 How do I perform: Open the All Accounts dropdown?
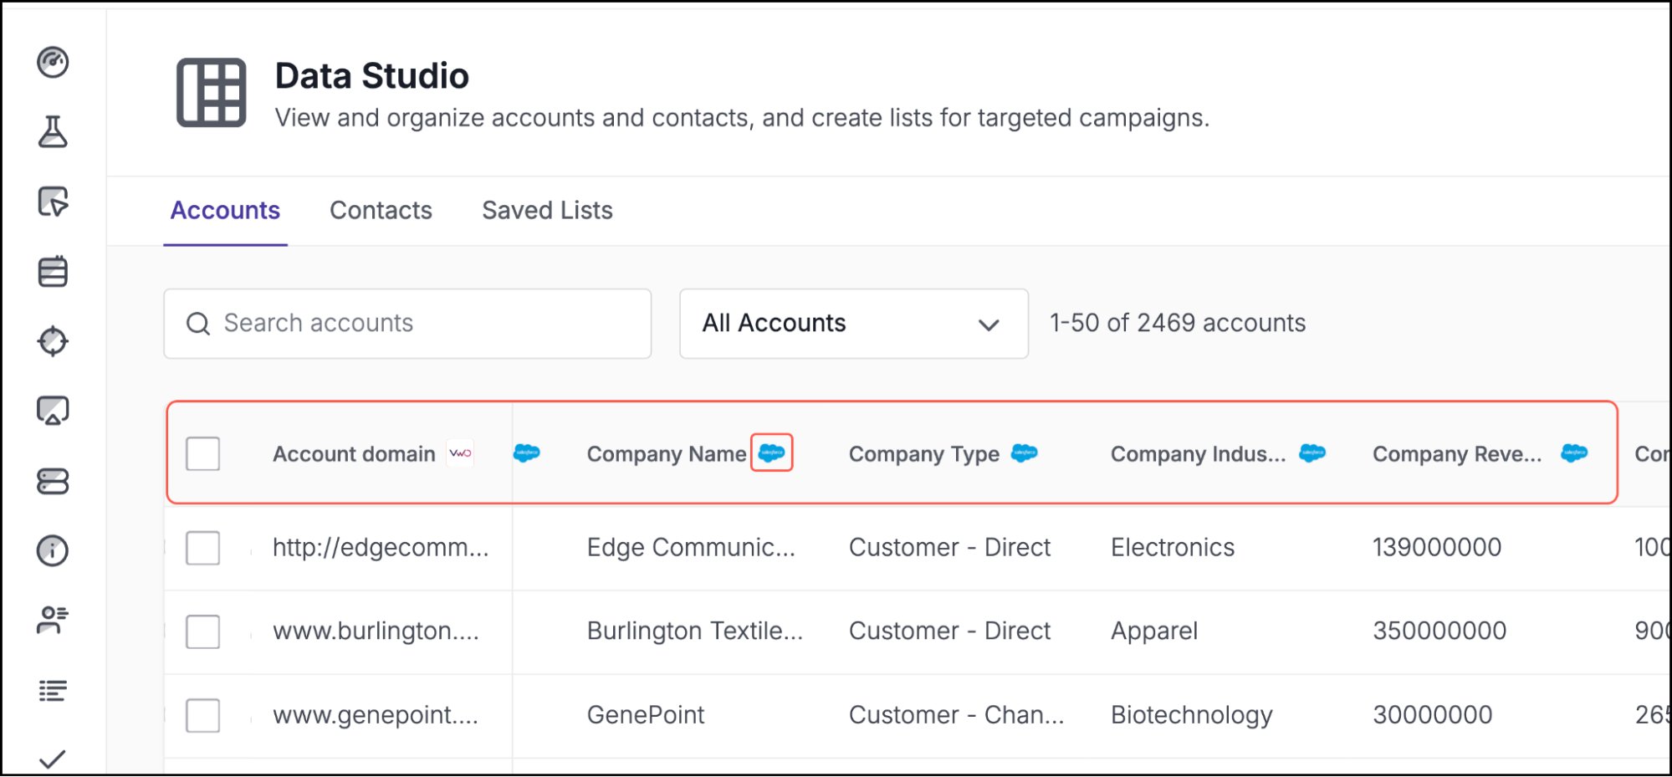(x=852, y=324)
